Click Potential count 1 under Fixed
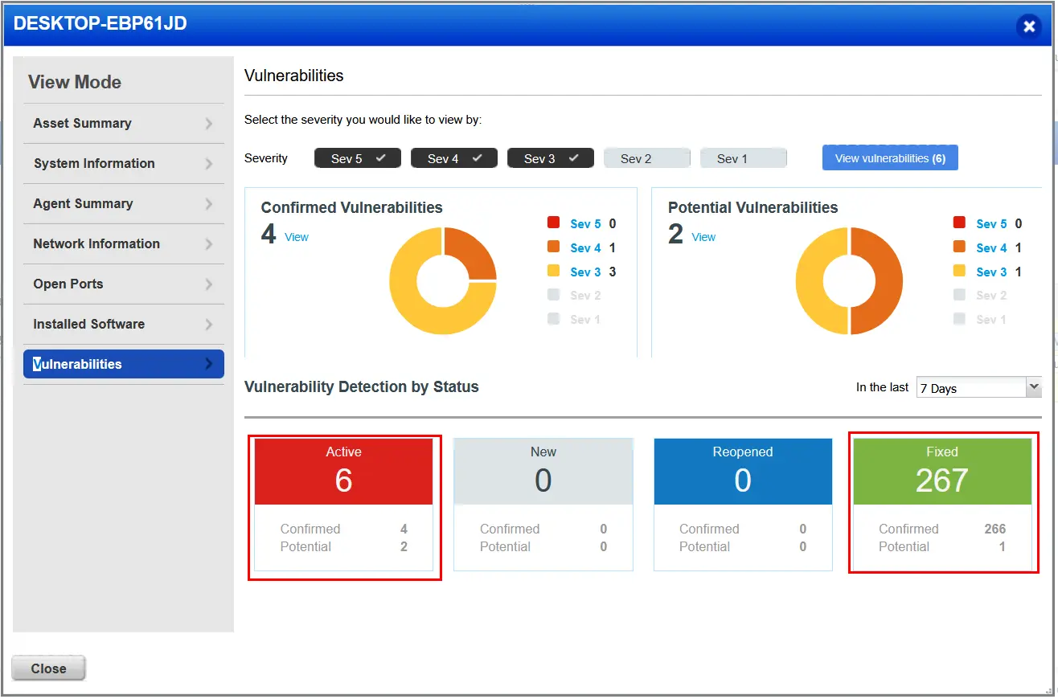The image size is (1058, 699). click(x=1002, y=546)
